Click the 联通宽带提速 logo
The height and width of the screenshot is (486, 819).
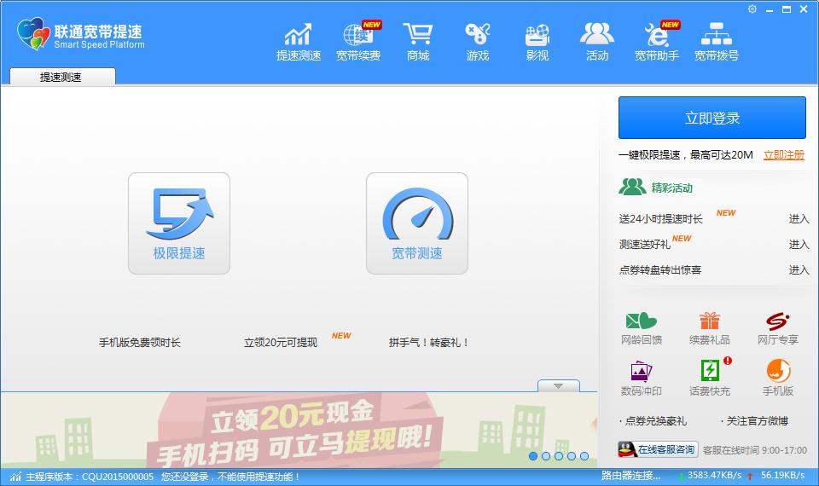pos(80,34)
